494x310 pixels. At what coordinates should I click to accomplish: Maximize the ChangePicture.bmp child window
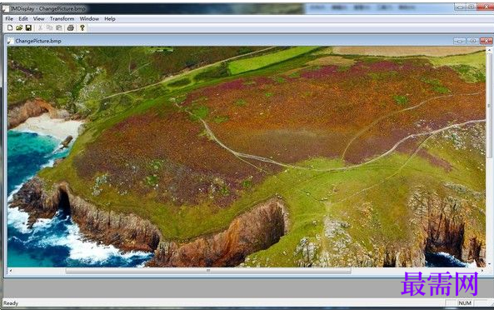[472, 41]
